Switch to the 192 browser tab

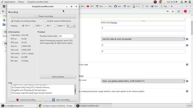(145, 6)
